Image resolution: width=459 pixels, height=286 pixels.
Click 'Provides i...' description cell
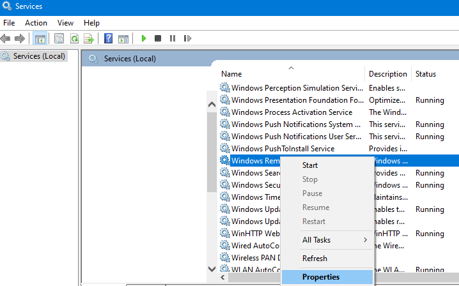pos(388,149)
